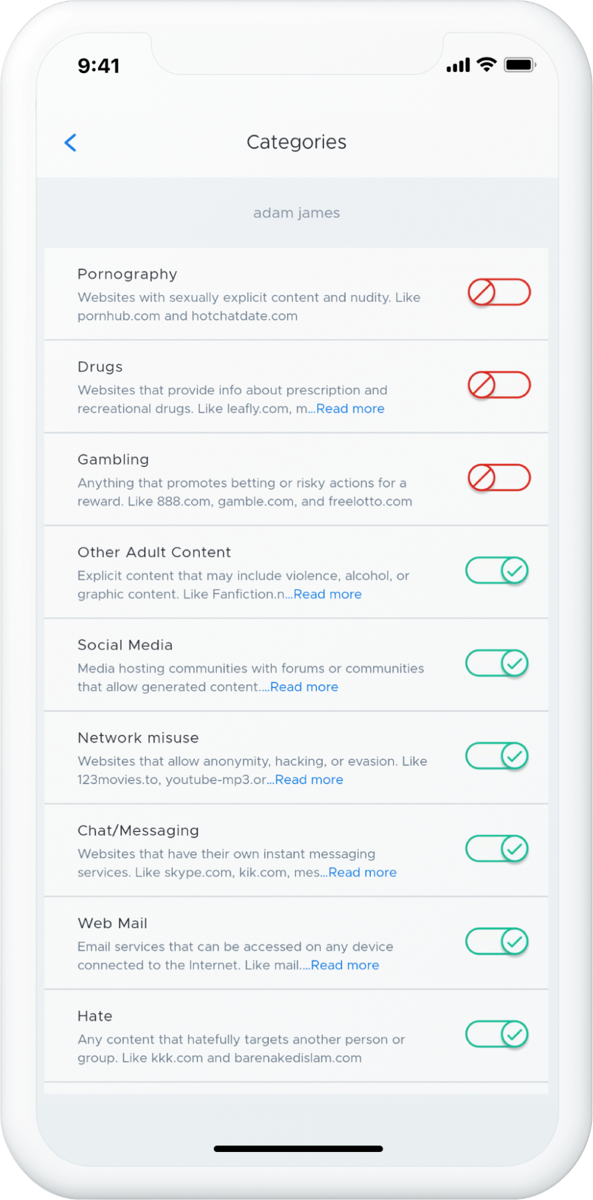Viewport: 593px width, 1200px height.
Task: Disable the Social Media toggle
Action: pos(496,664)
